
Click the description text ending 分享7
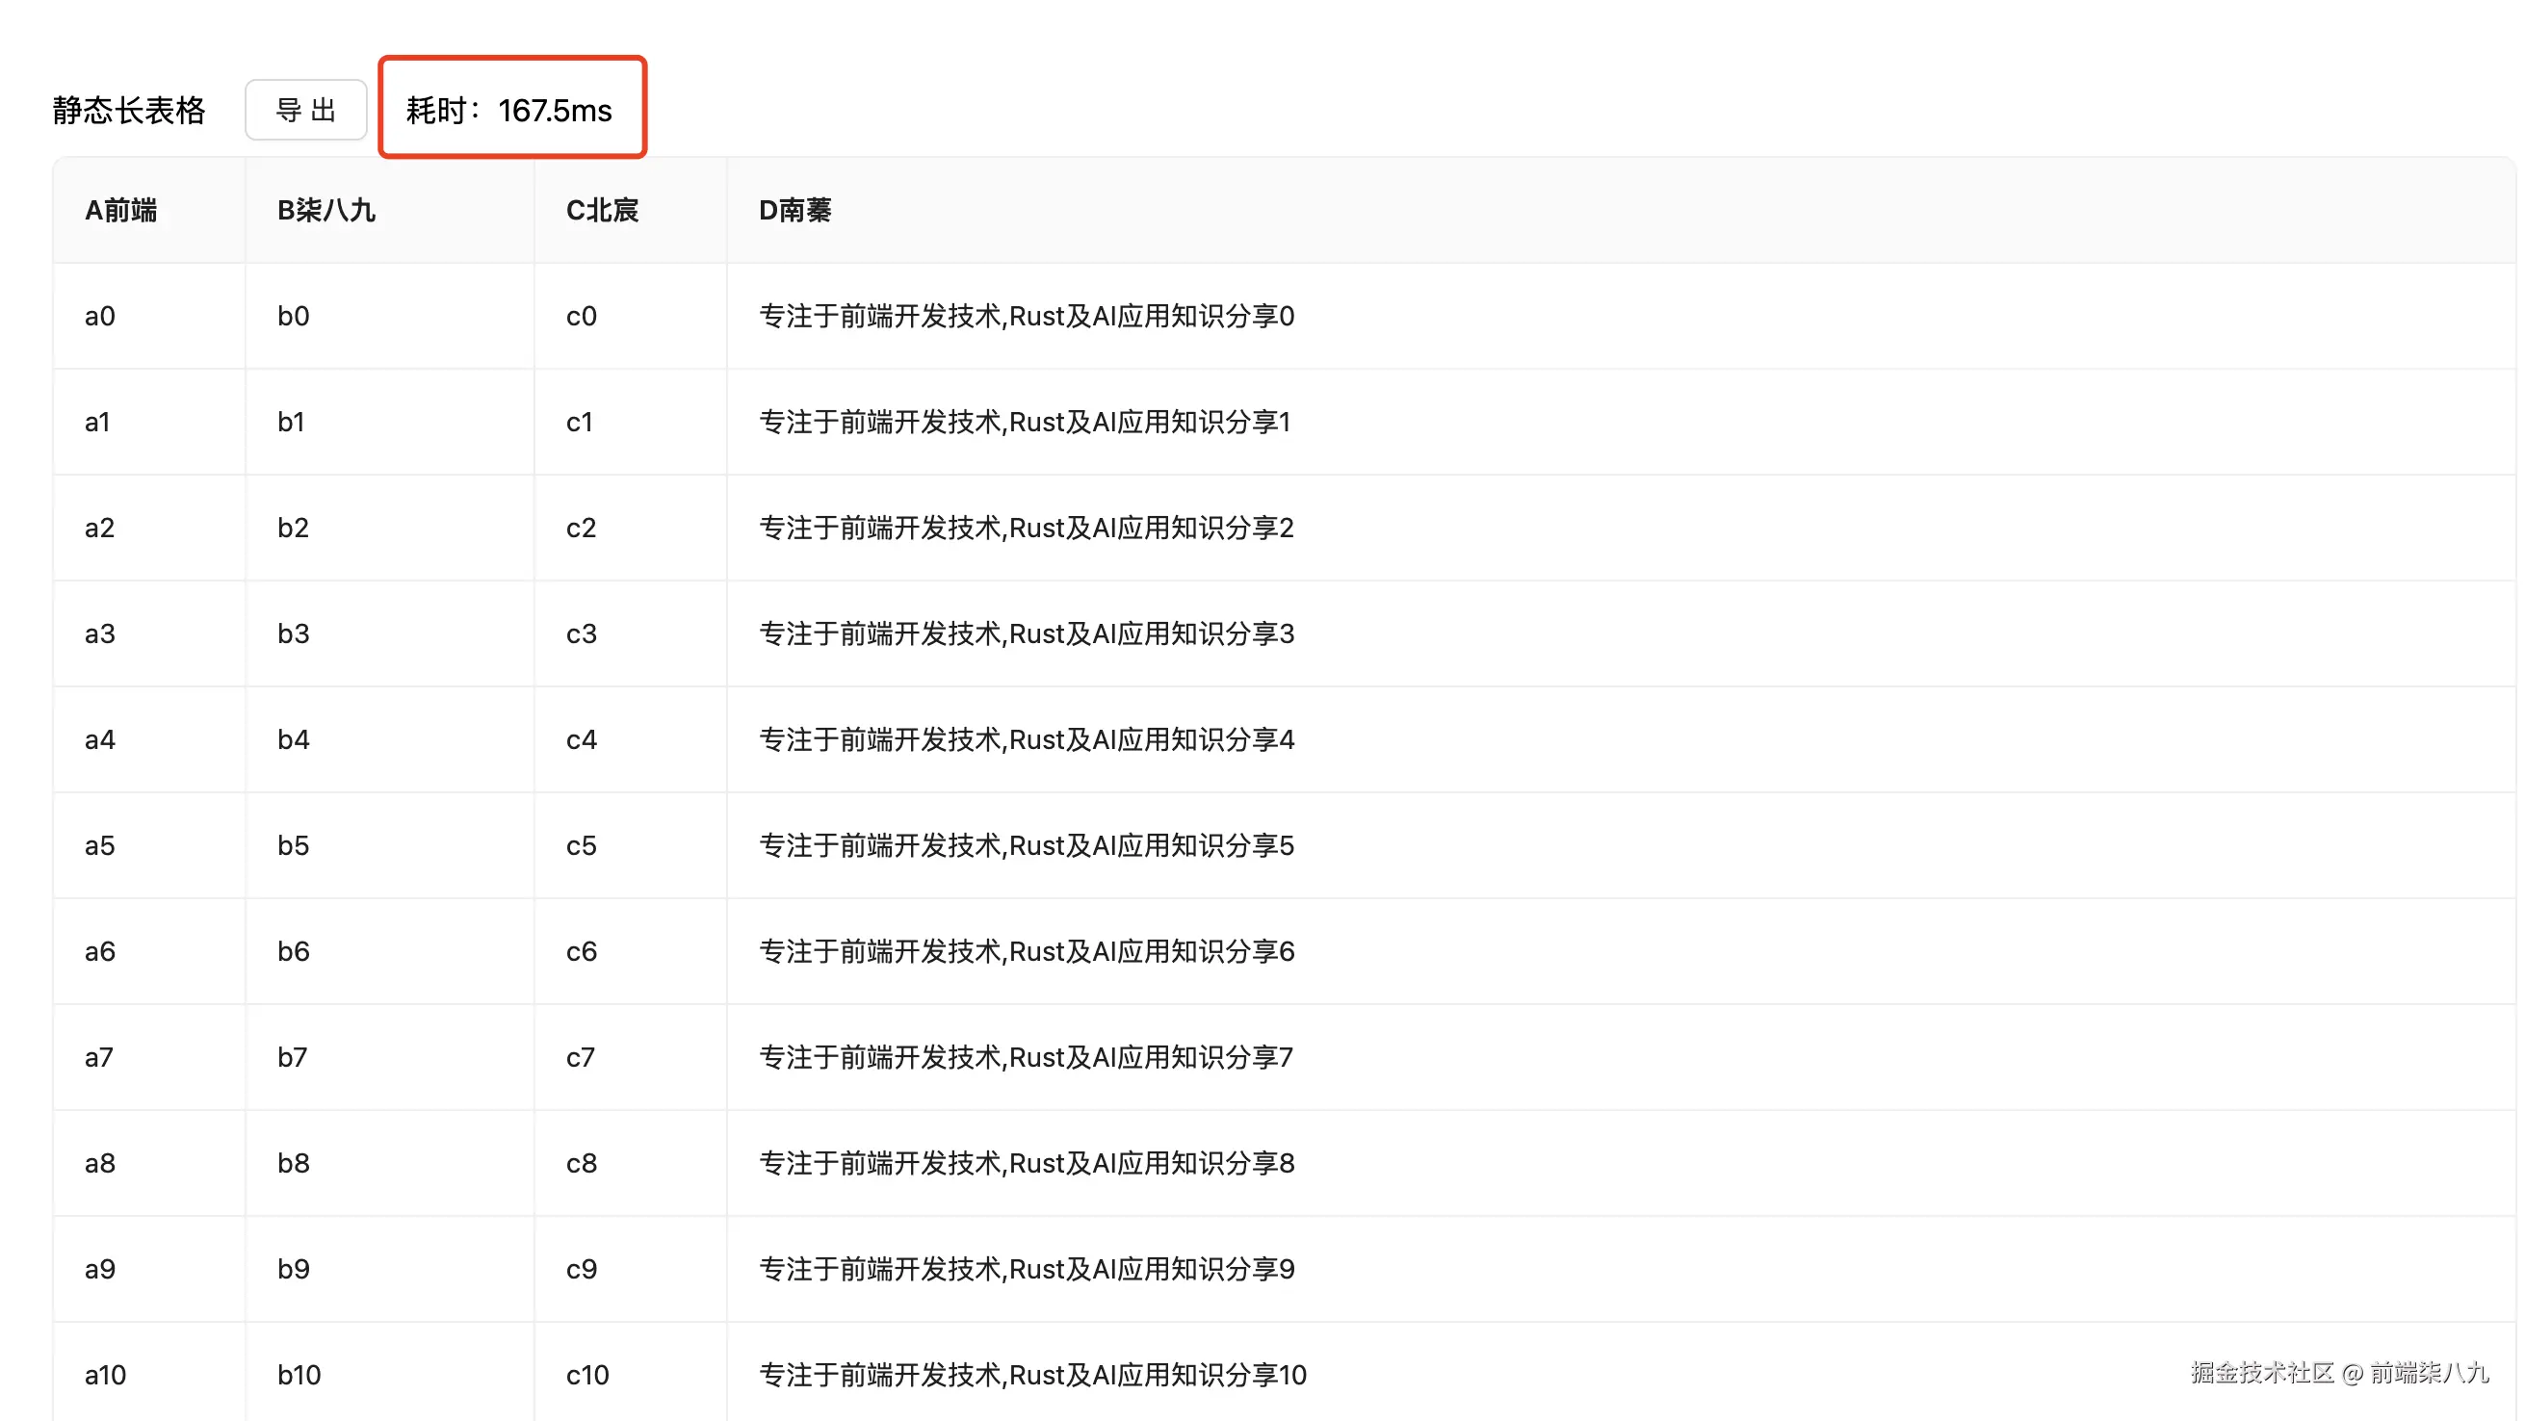tap(1027, 1057)
